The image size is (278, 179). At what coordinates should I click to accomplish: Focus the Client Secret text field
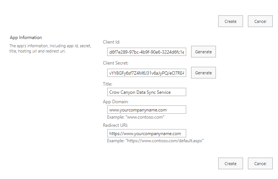146,73
